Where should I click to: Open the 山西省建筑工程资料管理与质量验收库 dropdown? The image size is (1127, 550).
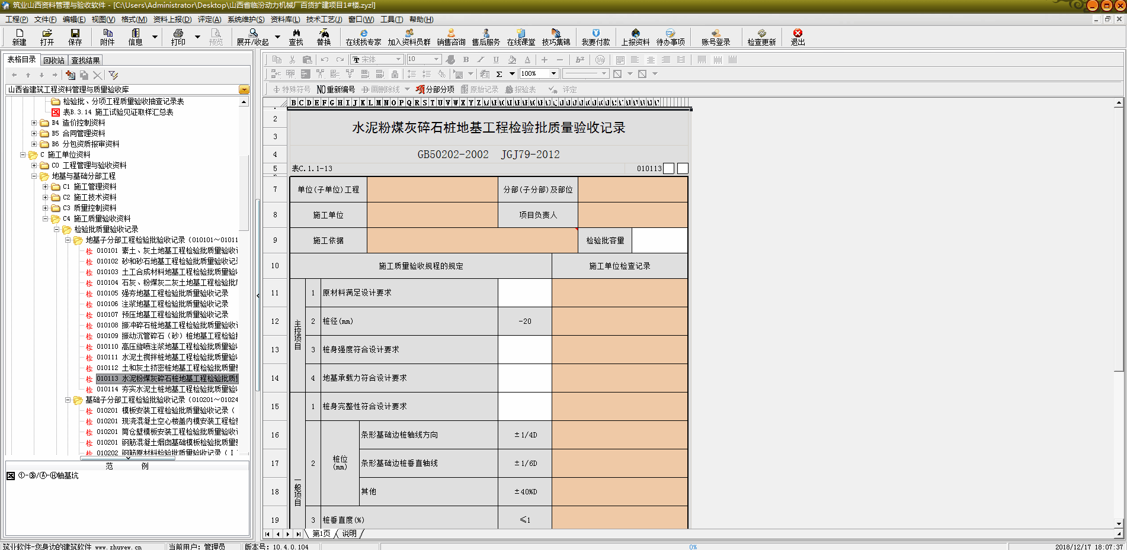click(x=244, y=90)
